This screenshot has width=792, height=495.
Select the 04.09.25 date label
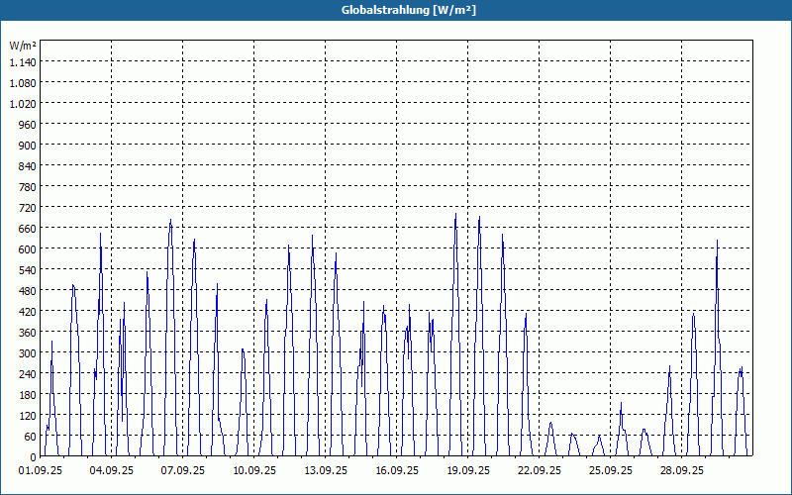[x=112, y=471]
